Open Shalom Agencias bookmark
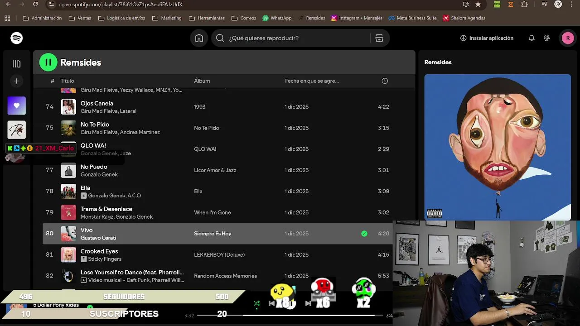 point(464,18)
